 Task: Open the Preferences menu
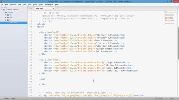pos(49,4)
